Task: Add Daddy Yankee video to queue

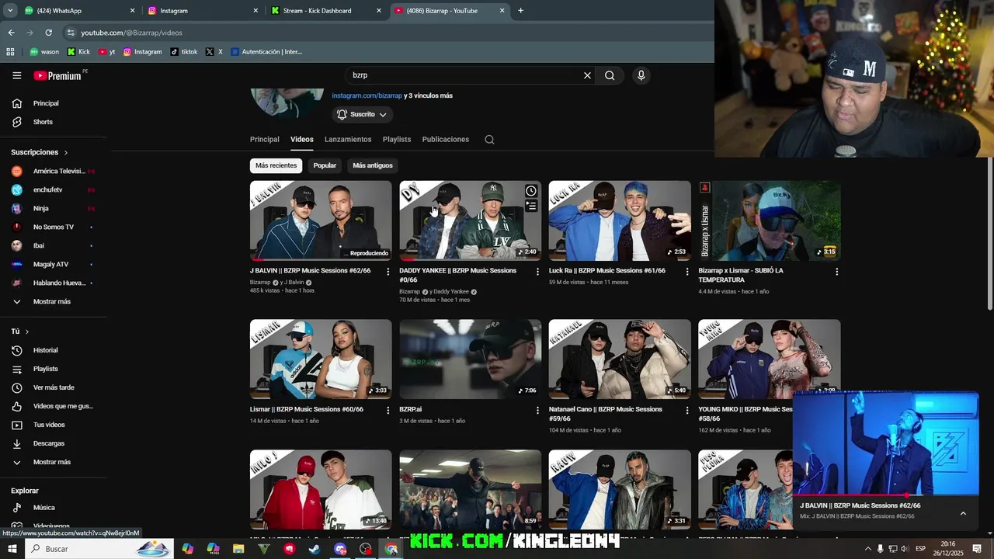Action: (531, 206)
